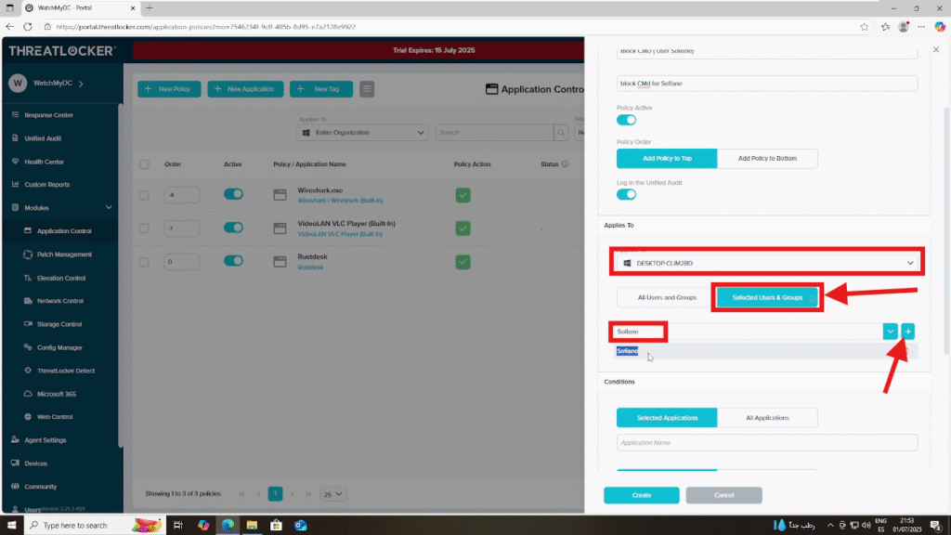Toggle the Policy Active switch
The image size is (951, 535).
coord(626,120)
